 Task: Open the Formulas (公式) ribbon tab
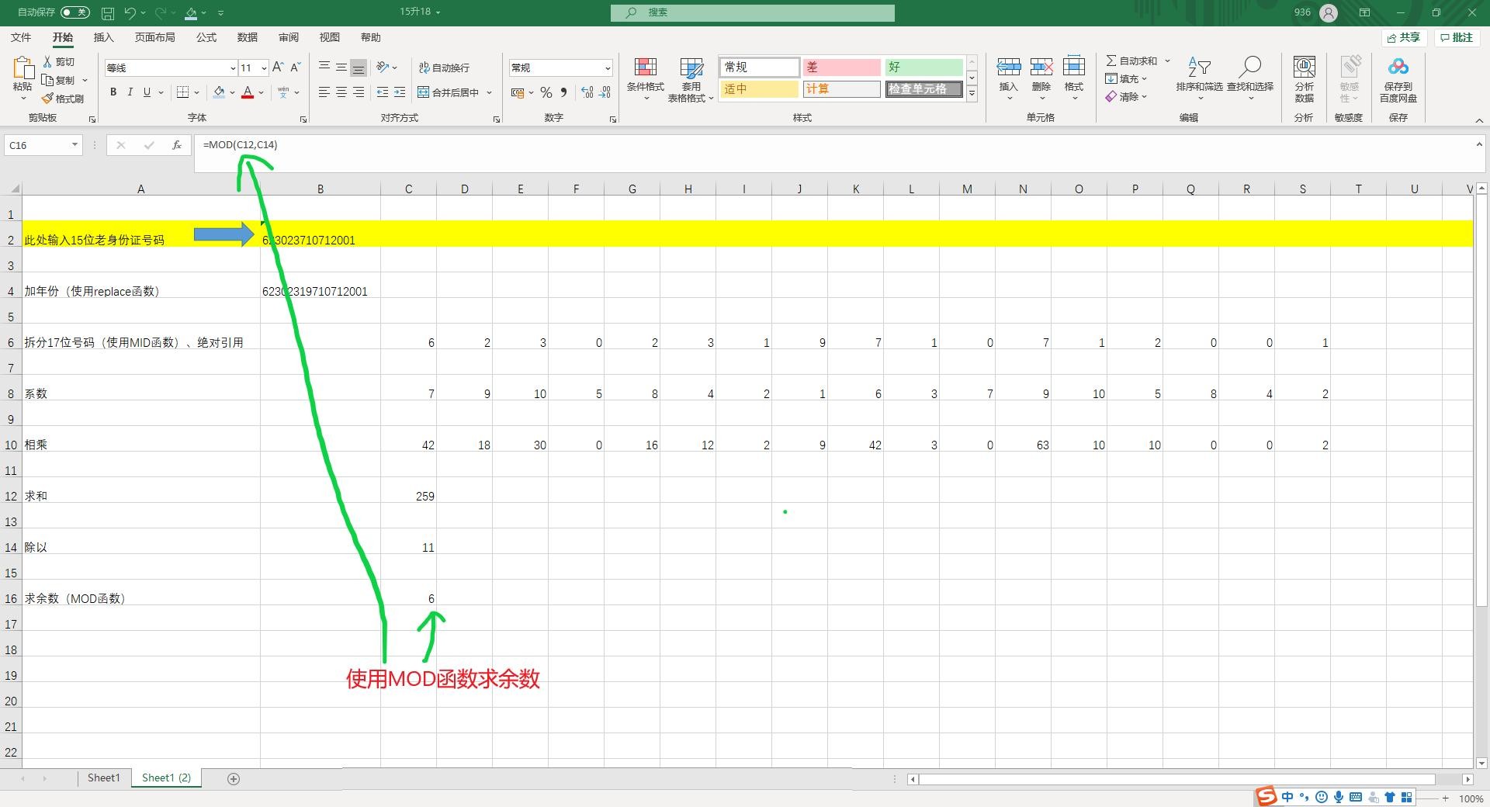point(206,37)
